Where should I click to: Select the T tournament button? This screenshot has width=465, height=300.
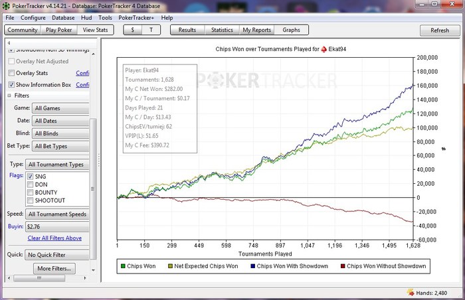click(151, 30)
